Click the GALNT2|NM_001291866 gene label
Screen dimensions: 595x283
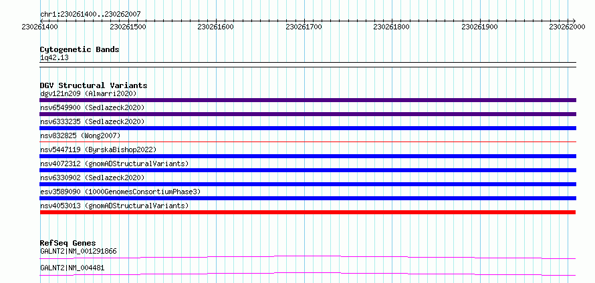click(78, 251)
